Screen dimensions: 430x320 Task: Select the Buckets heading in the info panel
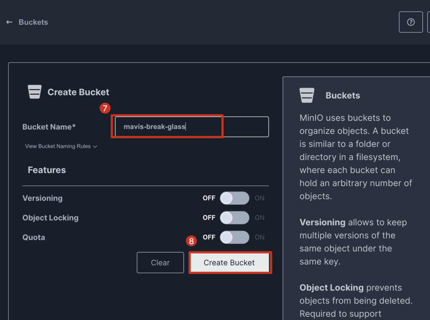[x=343, y=95]
